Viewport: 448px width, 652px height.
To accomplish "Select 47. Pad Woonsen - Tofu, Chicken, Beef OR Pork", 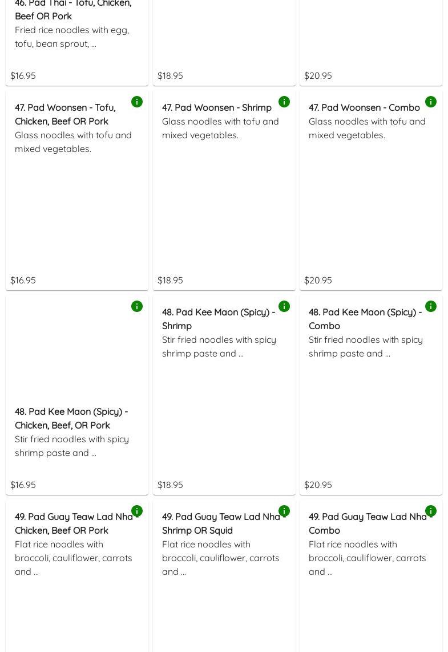I will pos(65,114).
